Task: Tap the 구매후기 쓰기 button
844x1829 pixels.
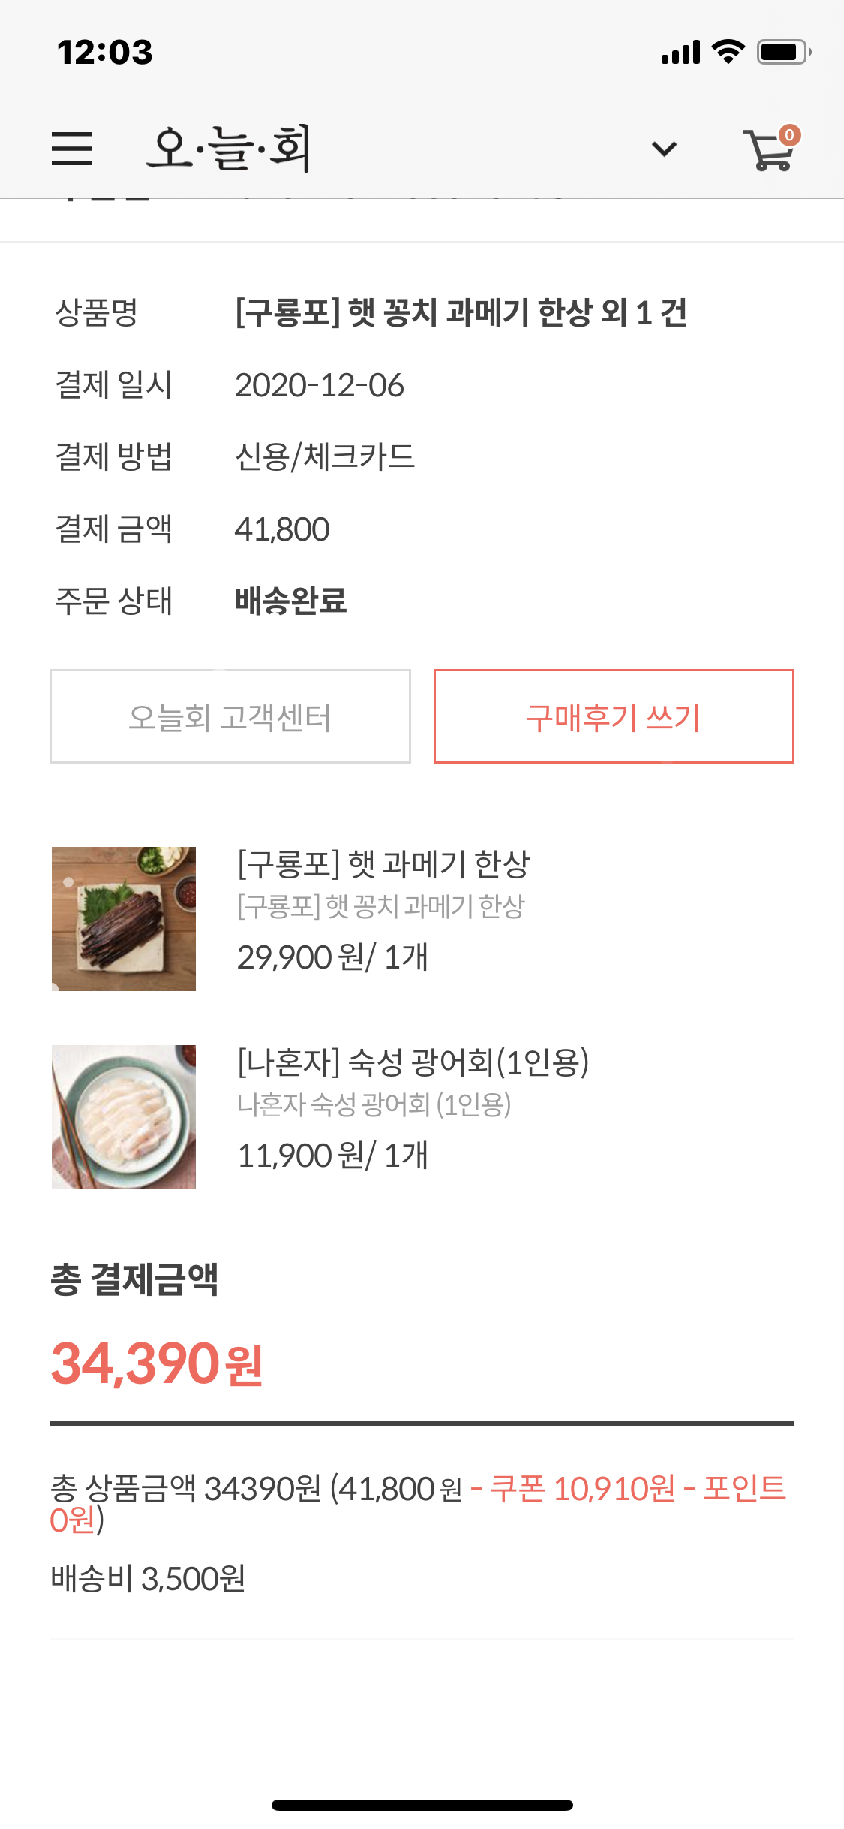Action: coord(614,716)
